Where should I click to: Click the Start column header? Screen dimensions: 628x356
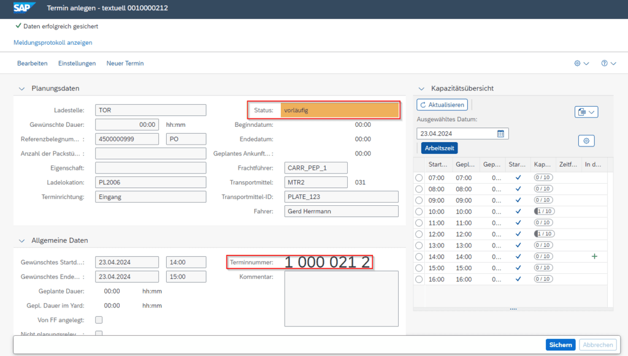(x=438, y=164)
